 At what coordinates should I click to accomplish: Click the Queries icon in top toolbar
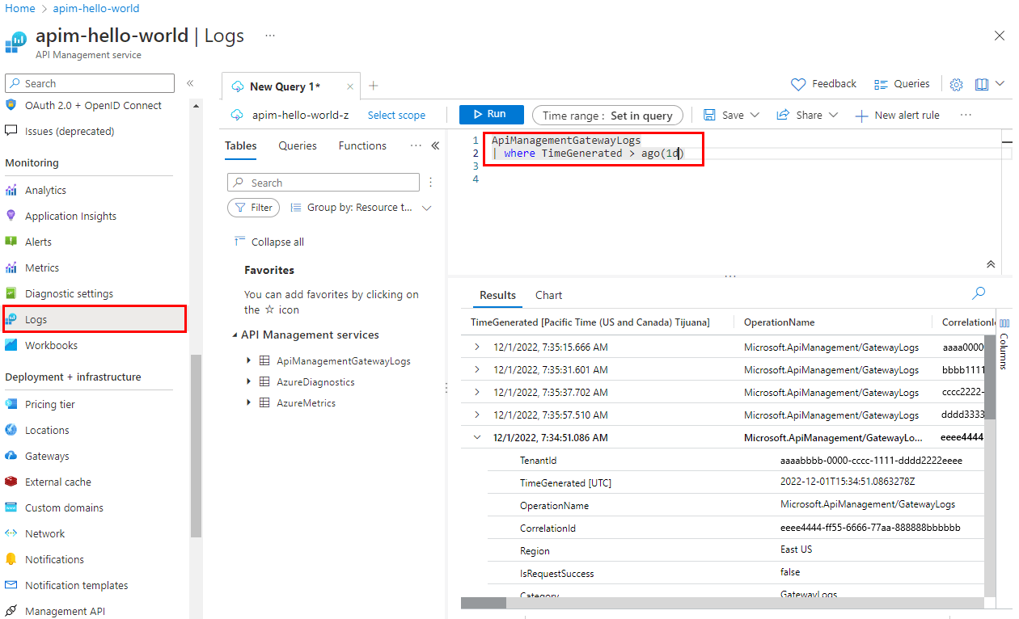pyautogui.click(x=902, y=83)
